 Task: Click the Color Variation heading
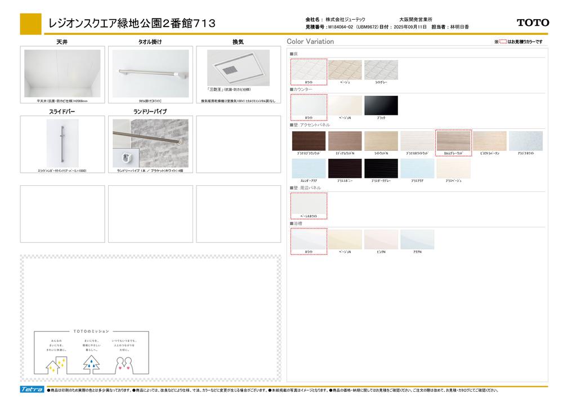coord(310,42)
